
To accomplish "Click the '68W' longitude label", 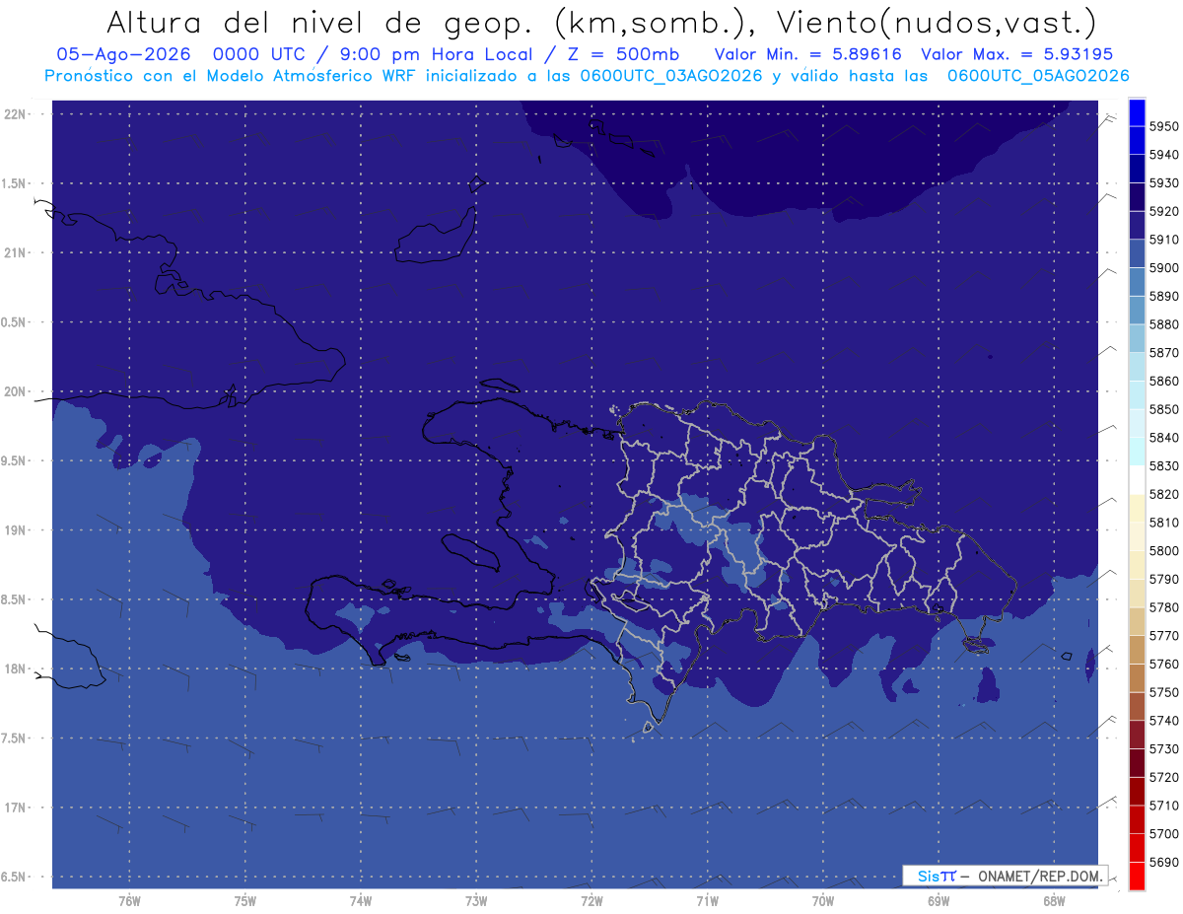I will click(x=1054, y=900).
